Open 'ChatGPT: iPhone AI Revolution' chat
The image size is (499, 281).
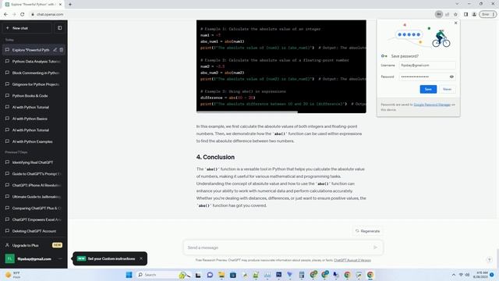point(34,185)
